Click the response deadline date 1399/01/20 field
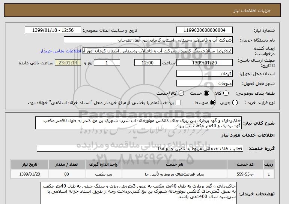The image size is (289, 204). [205, 63]
